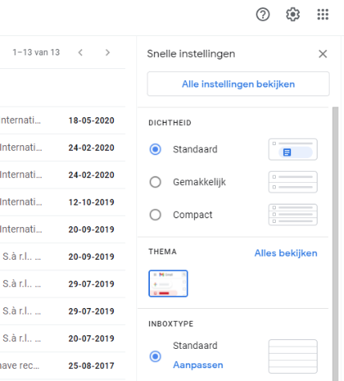Click the Standaard density preview image
Screen dimensions: 344x381
tap(293, 149)
